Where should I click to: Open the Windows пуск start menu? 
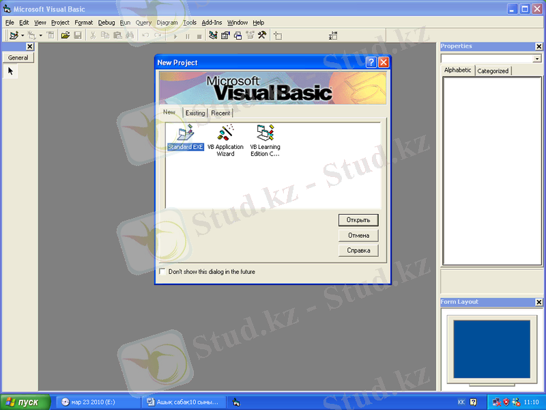tap(25, 402)
